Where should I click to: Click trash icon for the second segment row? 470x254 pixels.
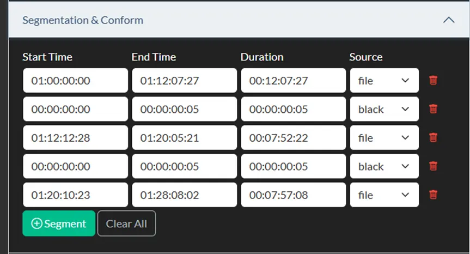tap(434, 109)
